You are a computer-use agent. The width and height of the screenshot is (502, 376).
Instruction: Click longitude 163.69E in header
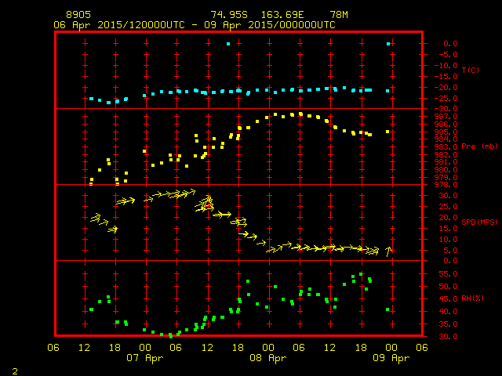coord(282,15)
